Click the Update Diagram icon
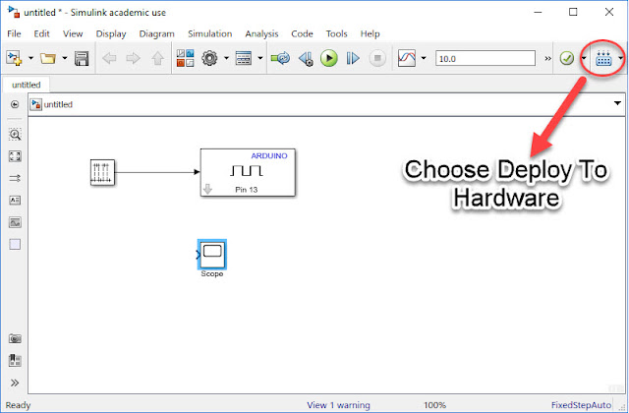The image size is (629, 413). point(280,59)
